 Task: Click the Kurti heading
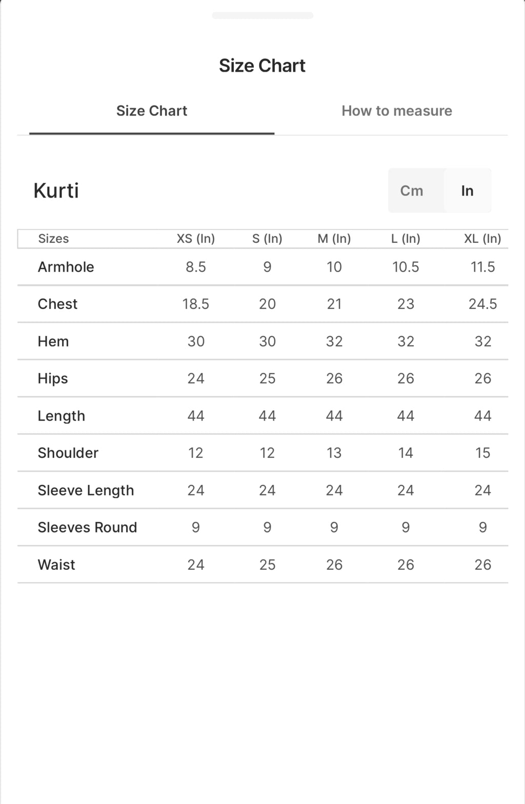(56, 190)
